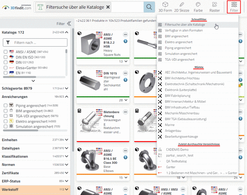Enable Piping angereichert checkbox in sidebar
The width and height of the screenshot is (247, 195).
pos(6,105)
